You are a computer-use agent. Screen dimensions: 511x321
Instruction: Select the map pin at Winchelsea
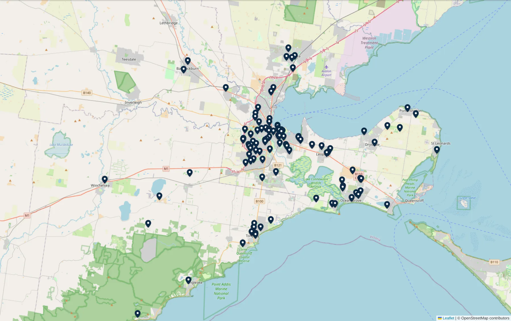[x=105, y=180]
